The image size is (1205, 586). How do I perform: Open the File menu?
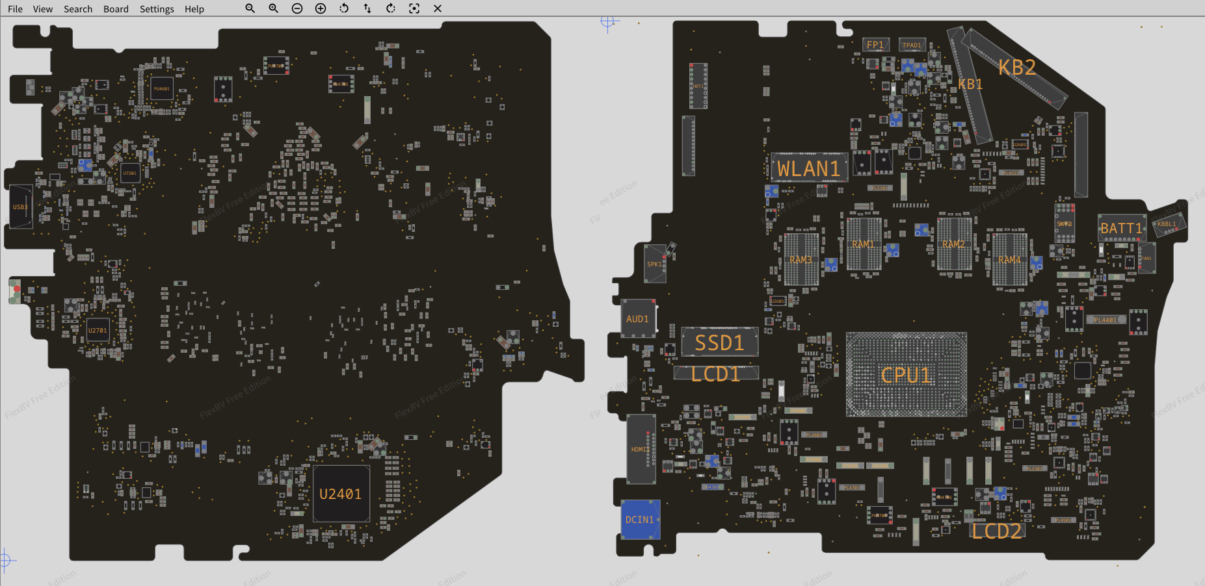coord(15,9)
